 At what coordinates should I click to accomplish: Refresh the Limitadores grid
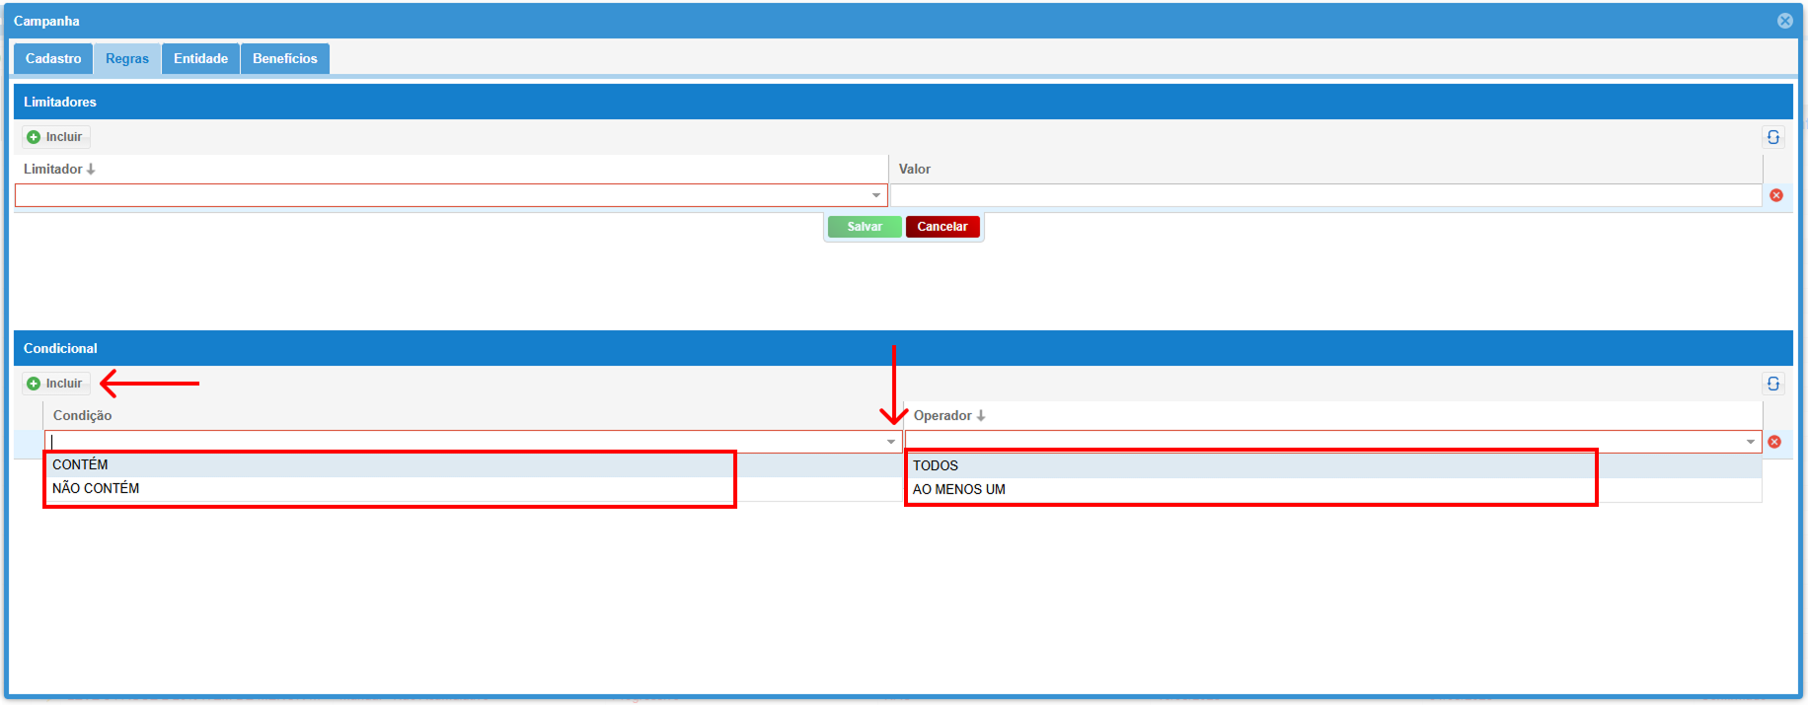[x=1773, y=137]
